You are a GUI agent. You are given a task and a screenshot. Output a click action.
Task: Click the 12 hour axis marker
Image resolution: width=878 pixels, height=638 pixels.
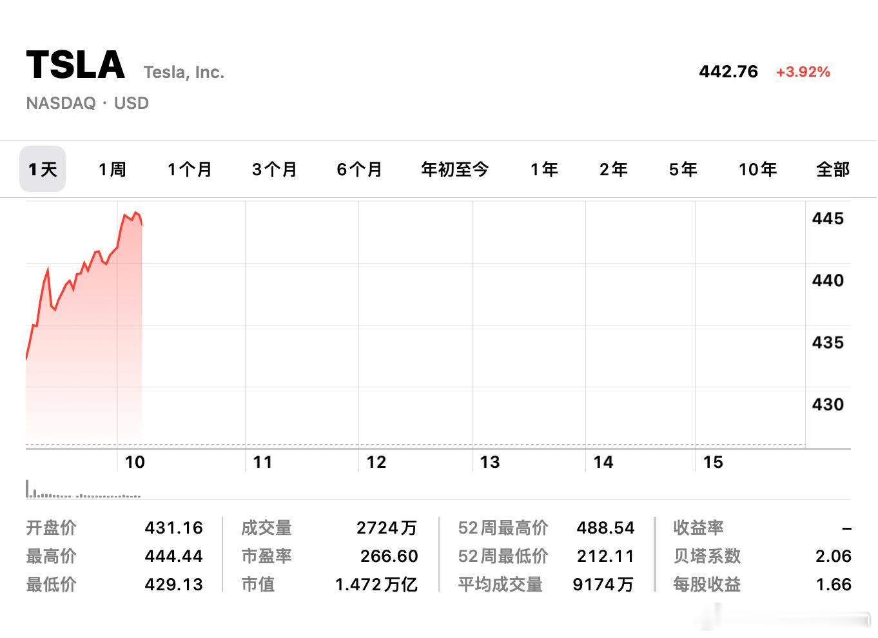pyautogui.click(x=376, y=462)
